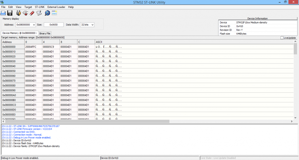Click the ASCII column header
This screenshot has height=160, width=299.
coord(194,42)
